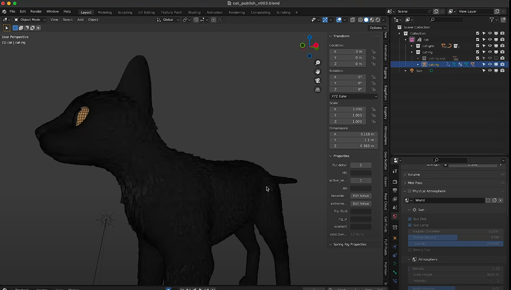The image size is (511, 290).
Task: Click the zoom magnifier icon in viewport
Action: click(x=317, y=62)
